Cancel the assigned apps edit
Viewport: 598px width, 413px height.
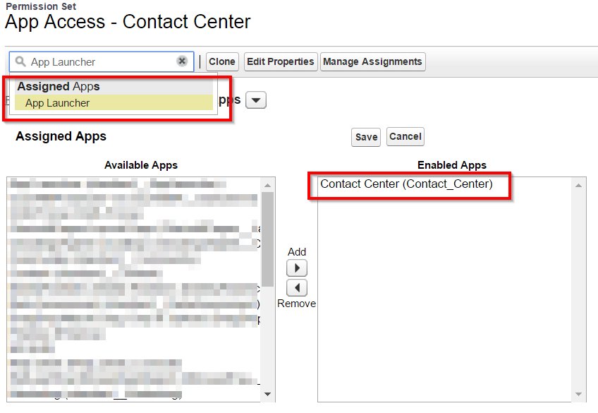click(405, 137)
